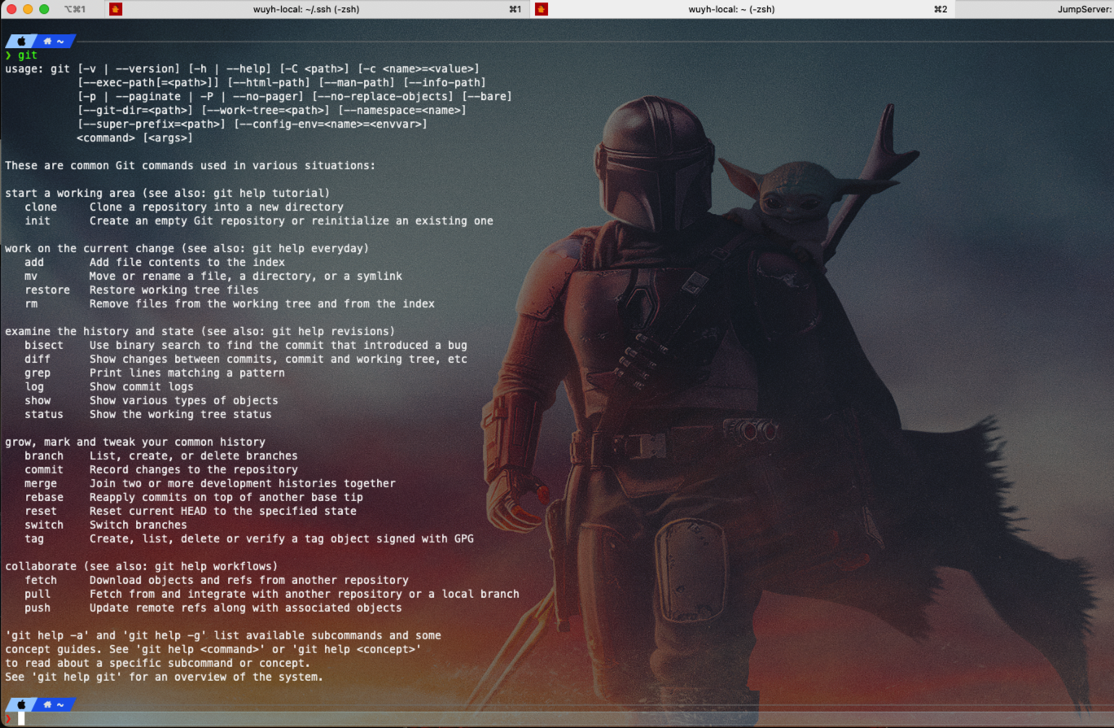Click the 'fetch' command name
The height and width of the screenshot is (728, 1114).
(41, 581)
